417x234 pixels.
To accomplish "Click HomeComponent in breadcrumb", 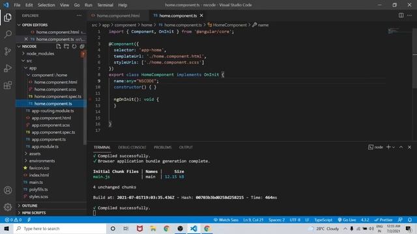I will tap(230, 25).
